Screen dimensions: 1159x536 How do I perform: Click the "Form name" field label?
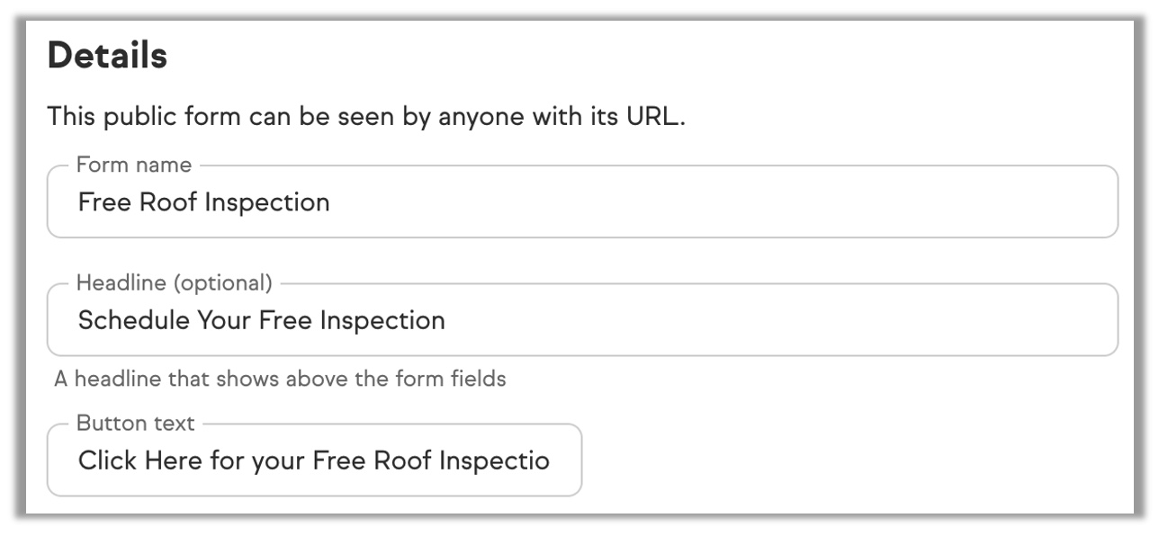(134, 165)
